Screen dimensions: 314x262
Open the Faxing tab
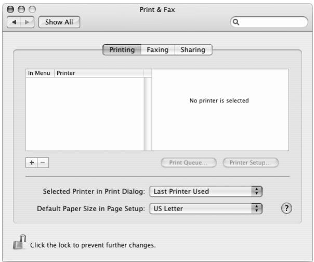pos(158,50)
